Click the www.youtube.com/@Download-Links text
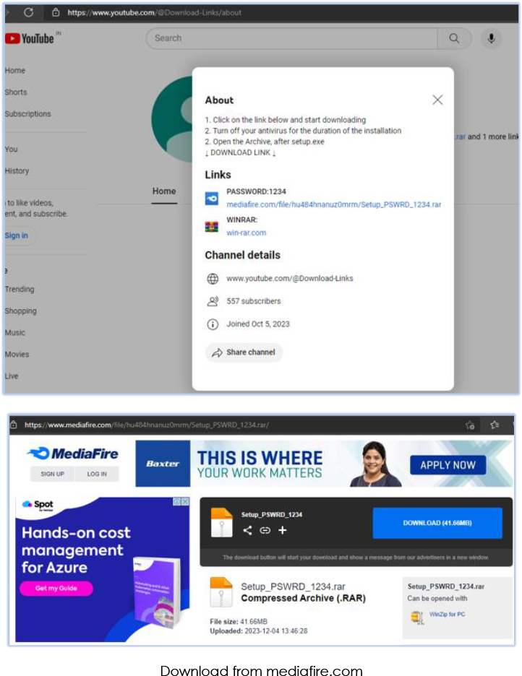This screenshot has height=676, width=522. coord(290,279)
